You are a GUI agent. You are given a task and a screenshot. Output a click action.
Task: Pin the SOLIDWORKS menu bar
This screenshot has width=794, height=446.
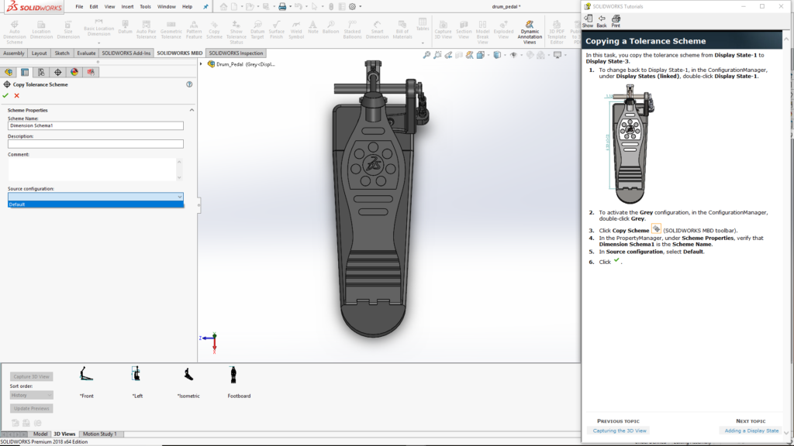pos(205,6)
